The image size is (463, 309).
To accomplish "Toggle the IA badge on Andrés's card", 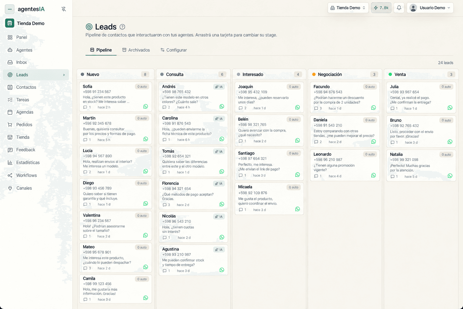I will click(x=219, y=87).
